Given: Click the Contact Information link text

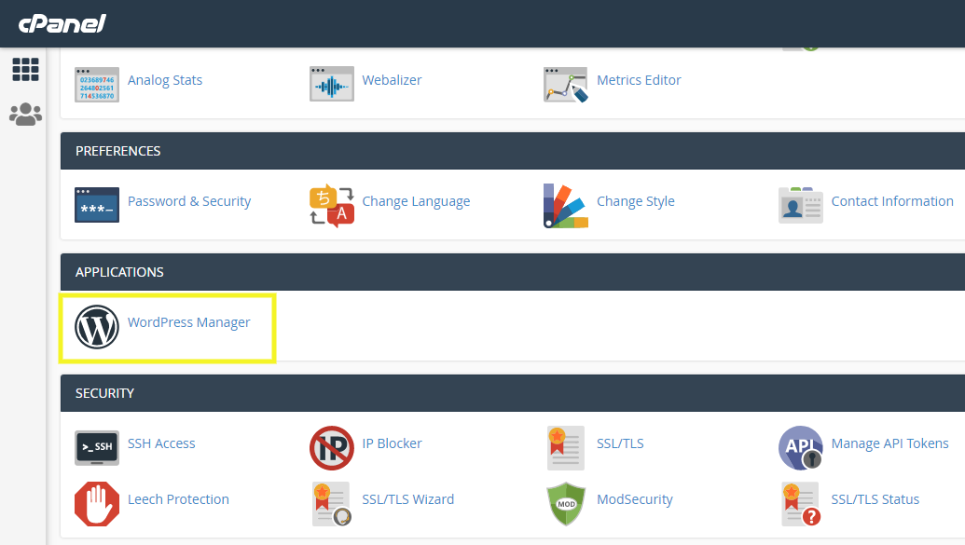Looking at the screenshot, I should (x=891, y=200).
